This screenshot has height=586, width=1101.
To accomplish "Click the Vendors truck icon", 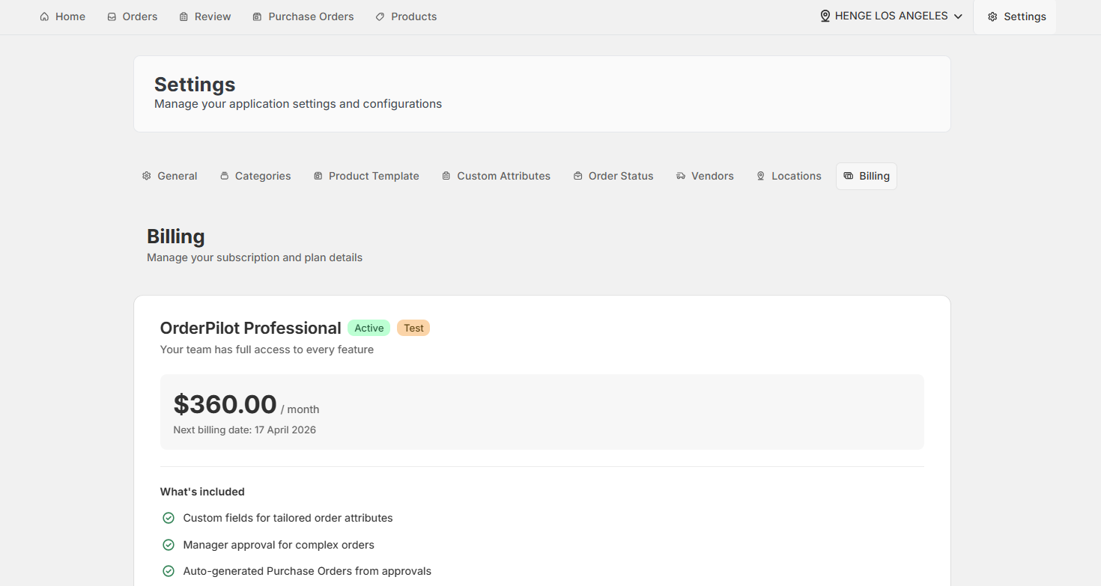I will (680, 176).
